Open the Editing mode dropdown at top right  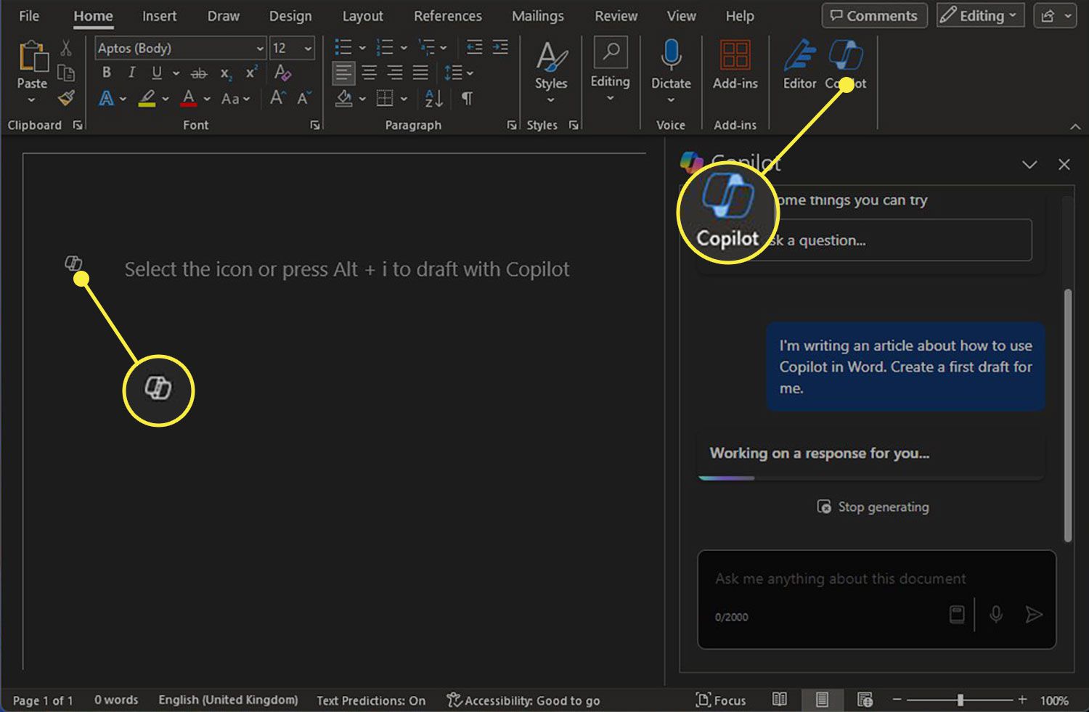[x=980, y=16]
